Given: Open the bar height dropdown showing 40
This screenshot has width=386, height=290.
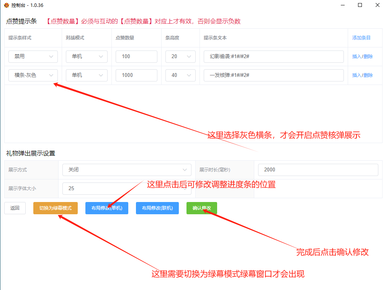Looking at the screenshot, I should [x=180, y=75].
